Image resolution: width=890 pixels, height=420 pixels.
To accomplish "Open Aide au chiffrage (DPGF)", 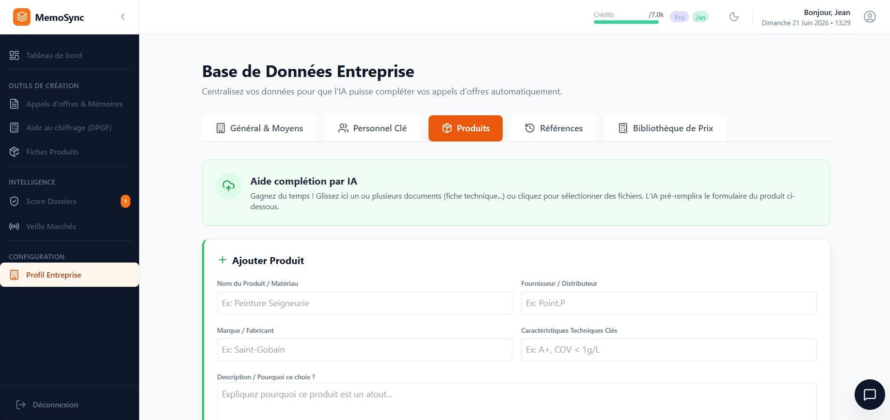I will click(70, 127).
